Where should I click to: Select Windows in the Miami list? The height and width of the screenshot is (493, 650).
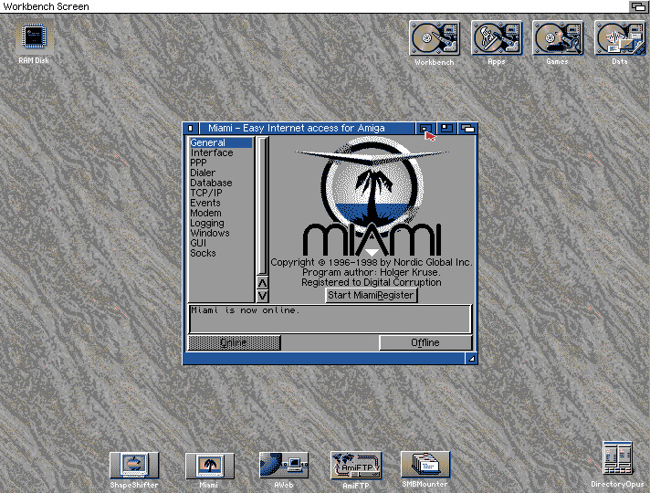(x=221, y=233)
